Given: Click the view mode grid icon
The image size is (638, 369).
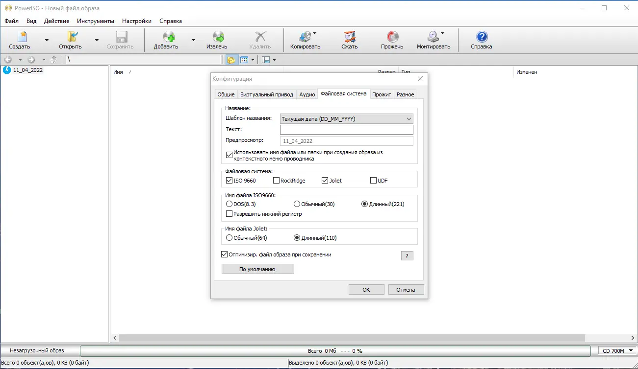Looking at the screenshot, I should pyautogui.click(x=244, y=60).
